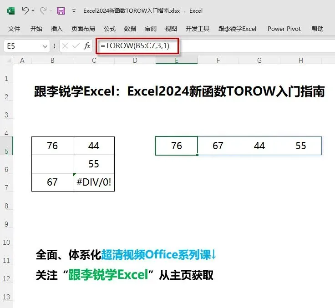Click the formula bar options dots

click(x=55, y=46)
